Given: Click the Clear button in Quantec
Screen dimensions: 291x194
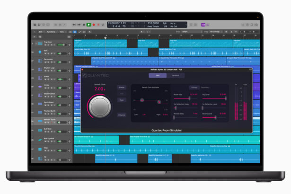Looking at the screenshot, I should coord(122,100).
